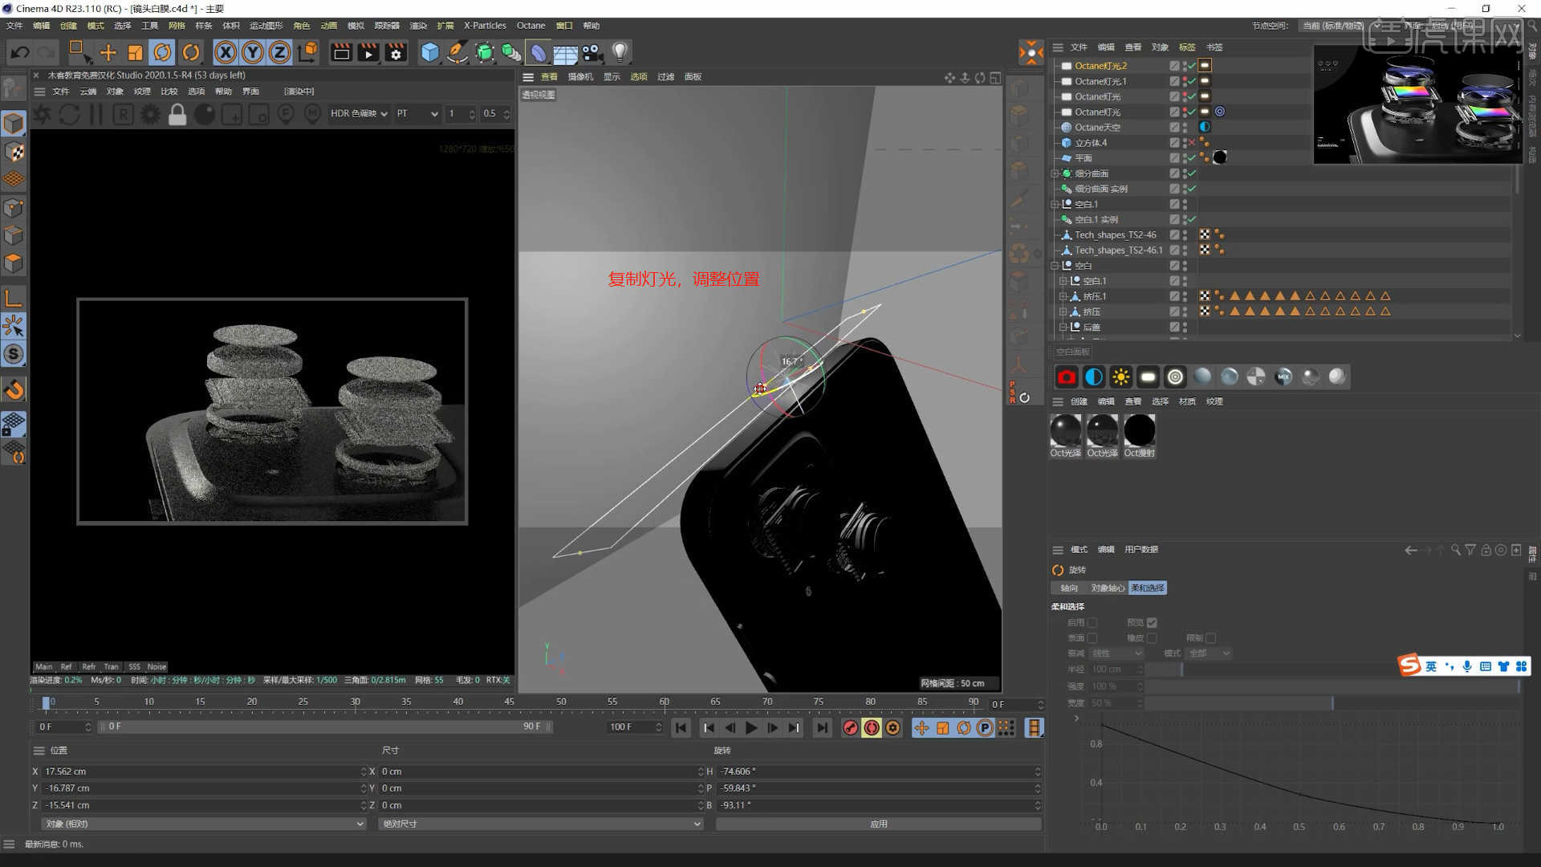Screen dimensions: 1541x867
Task: Expand the 空白 null object in the object manager
Action: tap(1055, 265)
